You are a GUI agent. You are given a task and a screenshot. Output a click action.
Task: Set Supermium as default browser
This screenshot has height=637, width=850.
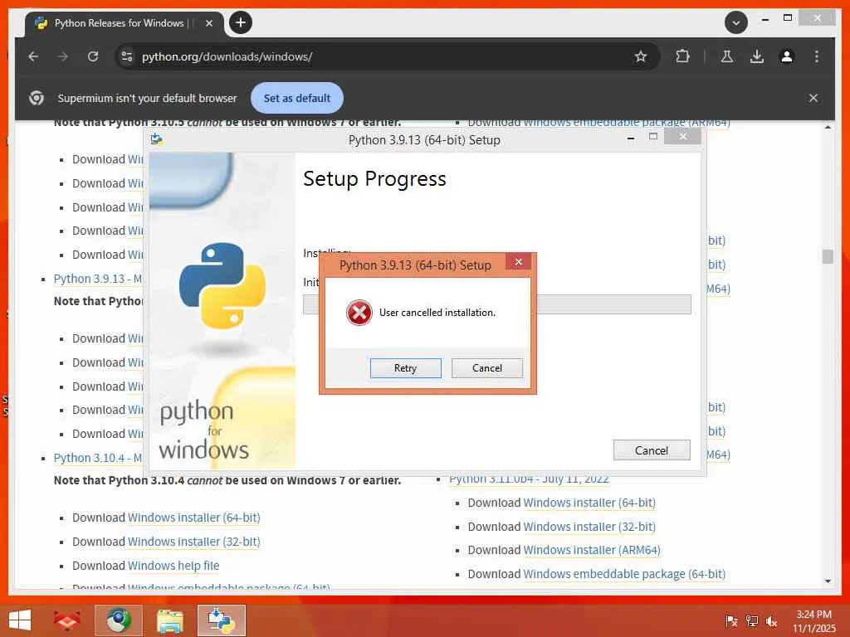pos(297,98)
